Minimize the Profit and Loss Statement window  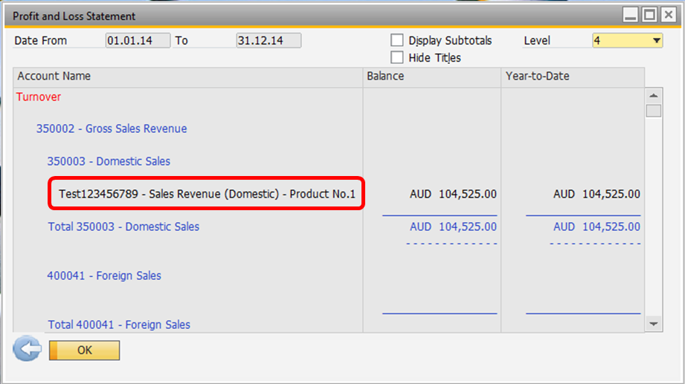point(631,15)
